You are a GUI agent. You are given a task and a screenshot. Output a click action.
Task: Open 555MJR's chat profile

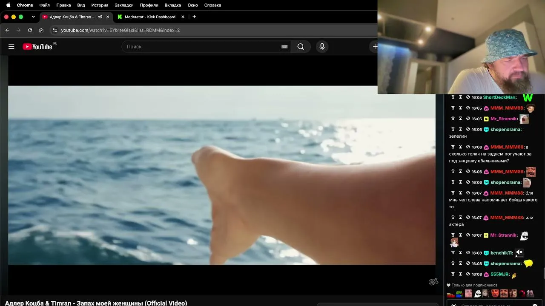click(x=500, y=274)
